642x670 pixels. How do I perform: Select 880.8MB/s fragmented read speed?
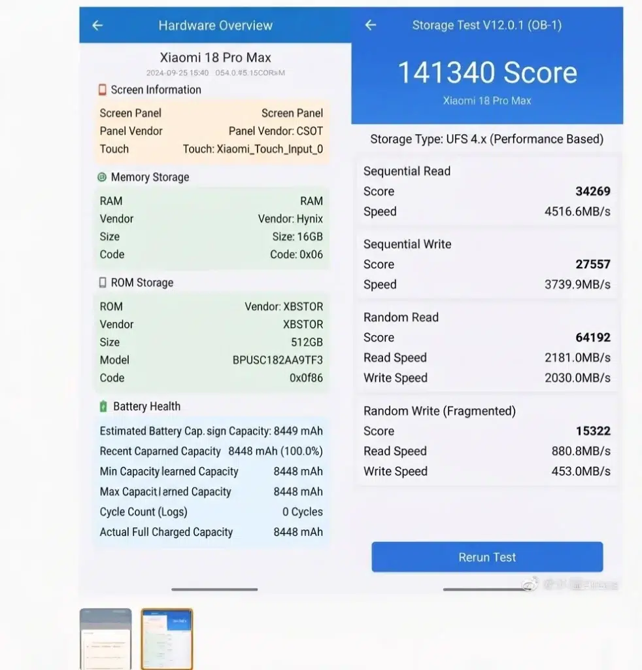point(581,451)
